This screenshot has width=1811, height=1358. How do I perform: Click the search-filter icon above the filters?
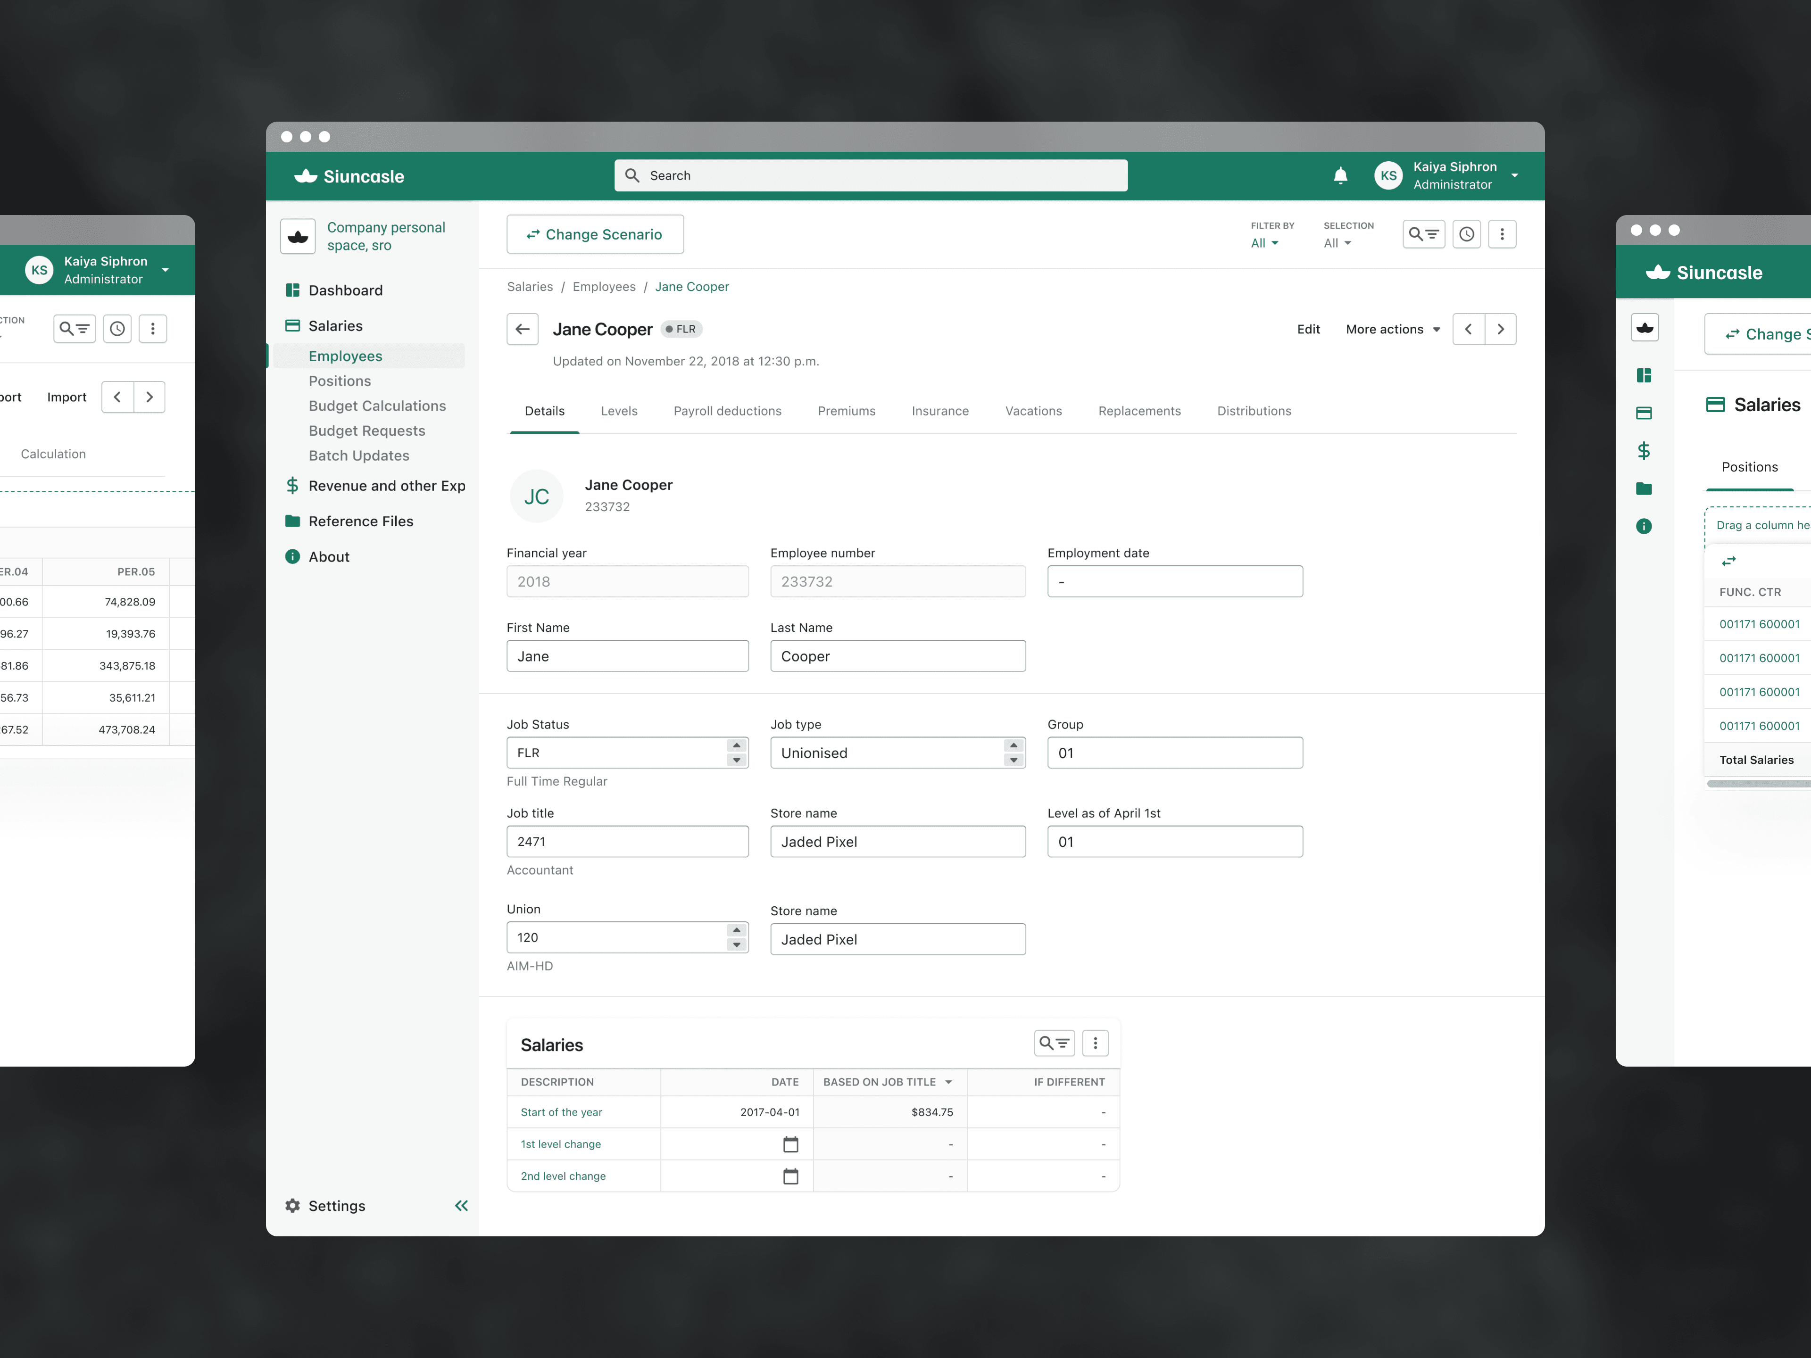tap(1424, 234)
